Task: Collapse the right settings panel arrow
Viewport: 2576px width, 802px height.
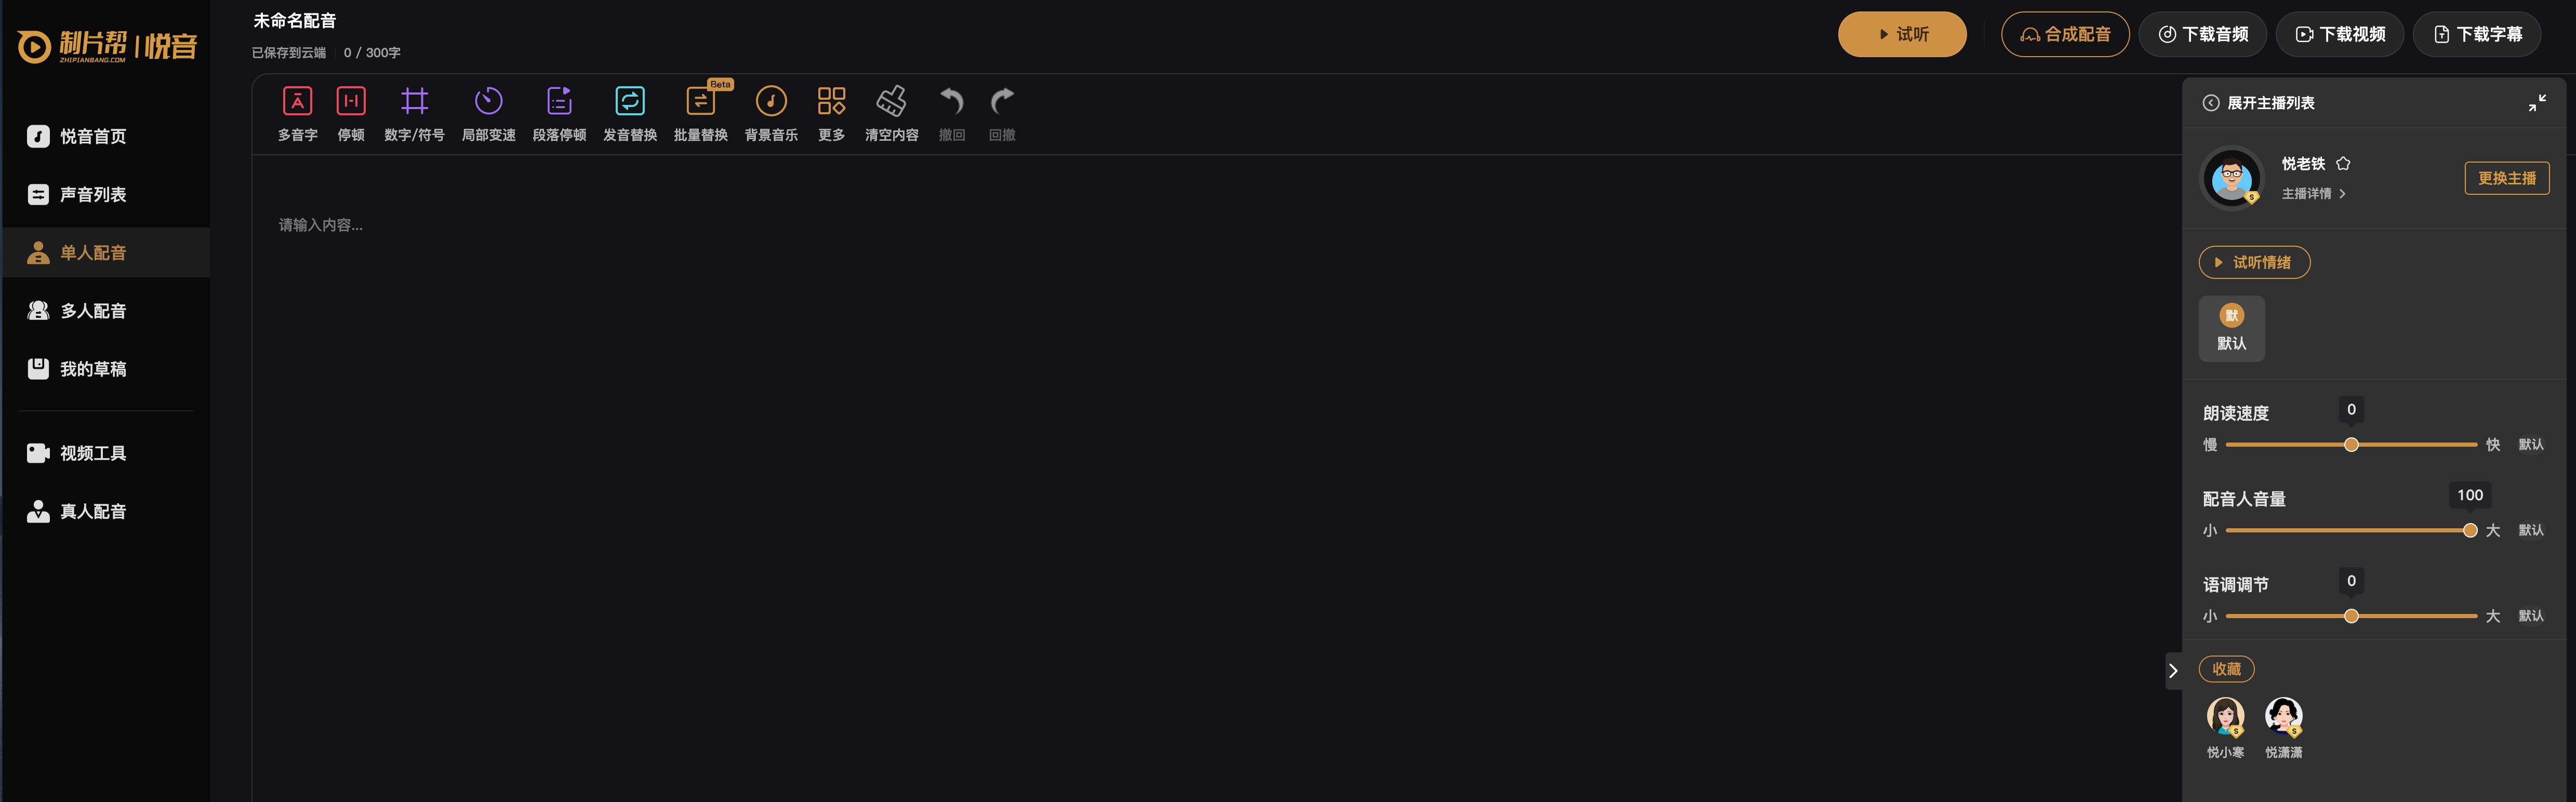Action: tap(2172, 671)
